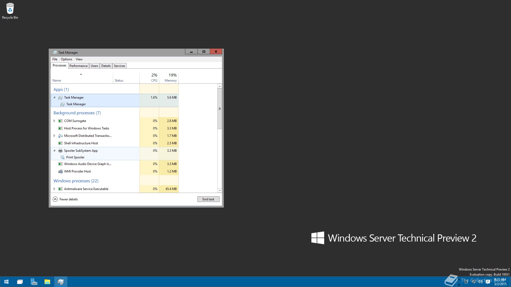The height and width of the screenshot is (287, 511).
Task: Open File Explorer from the taskbar
Action: point(47,282)
